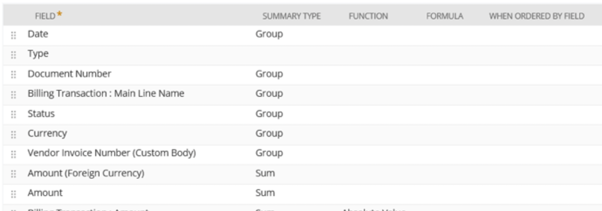Click drag handle beside Document Number
602x211 pixels.
[x=13, y=75]
